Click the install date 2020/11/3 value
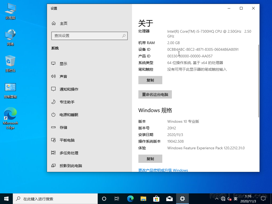This screenshot has width=272, height=204. click(175, 135)
